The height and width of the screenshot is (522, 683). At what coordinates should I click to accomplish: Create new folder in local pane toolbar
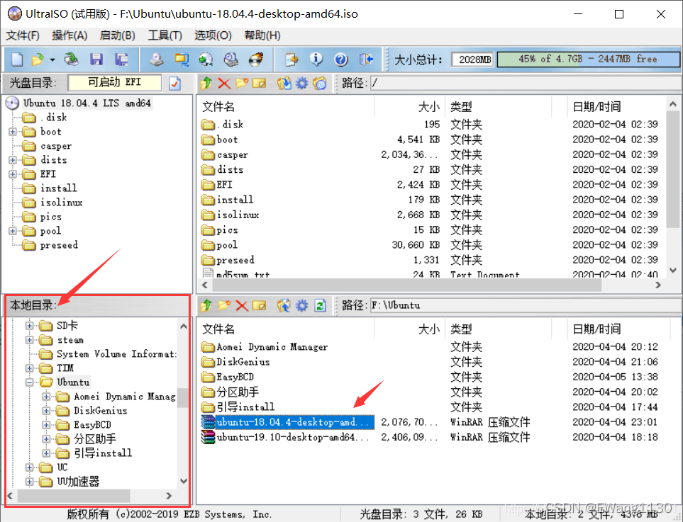(224, 305)
